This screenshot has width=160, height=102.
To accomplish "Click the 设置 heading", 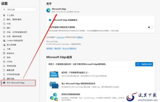I will [4, 3].
